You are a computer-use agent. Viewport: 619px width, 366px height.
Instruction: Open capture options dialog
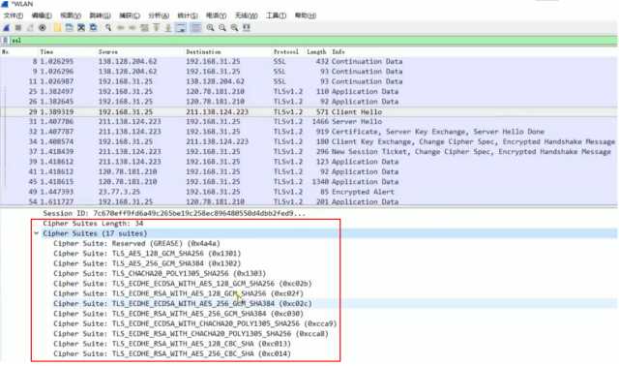point(43,28)
